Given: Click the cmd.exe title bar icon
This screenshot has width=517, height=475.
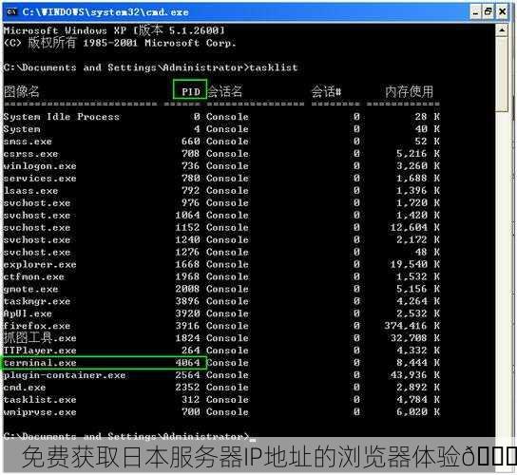Looking at the screenshot, I should coord(11,12).
